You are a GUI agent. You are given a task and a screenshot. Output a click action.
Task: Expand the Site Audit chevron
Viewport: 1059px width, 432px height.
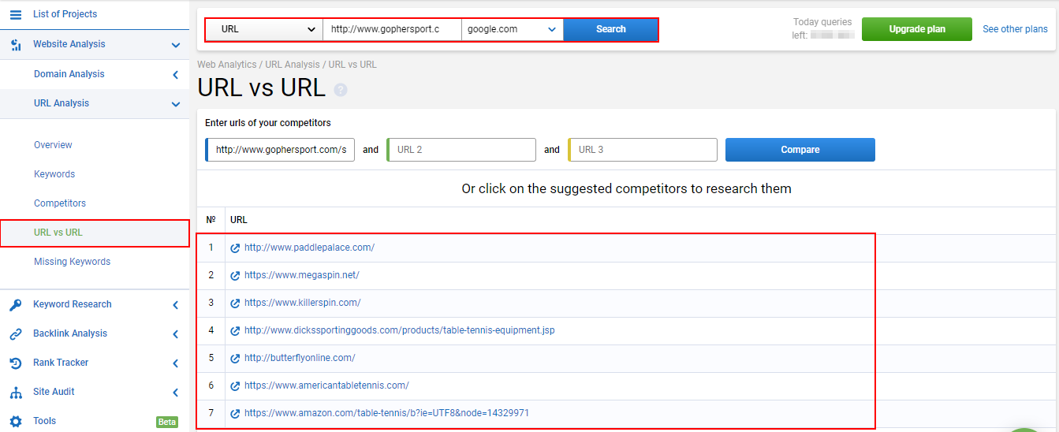[x=176, y=393]
